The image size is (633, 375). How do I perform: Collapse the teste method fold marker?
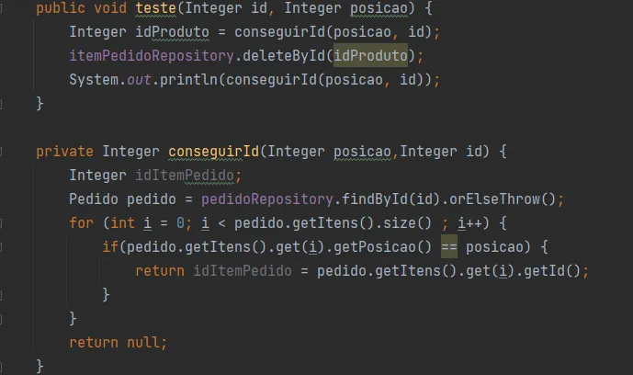[4, 7]
